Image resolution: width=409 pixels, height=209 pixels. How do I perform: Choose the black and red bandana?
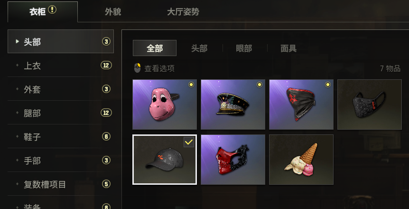(301, 104)
